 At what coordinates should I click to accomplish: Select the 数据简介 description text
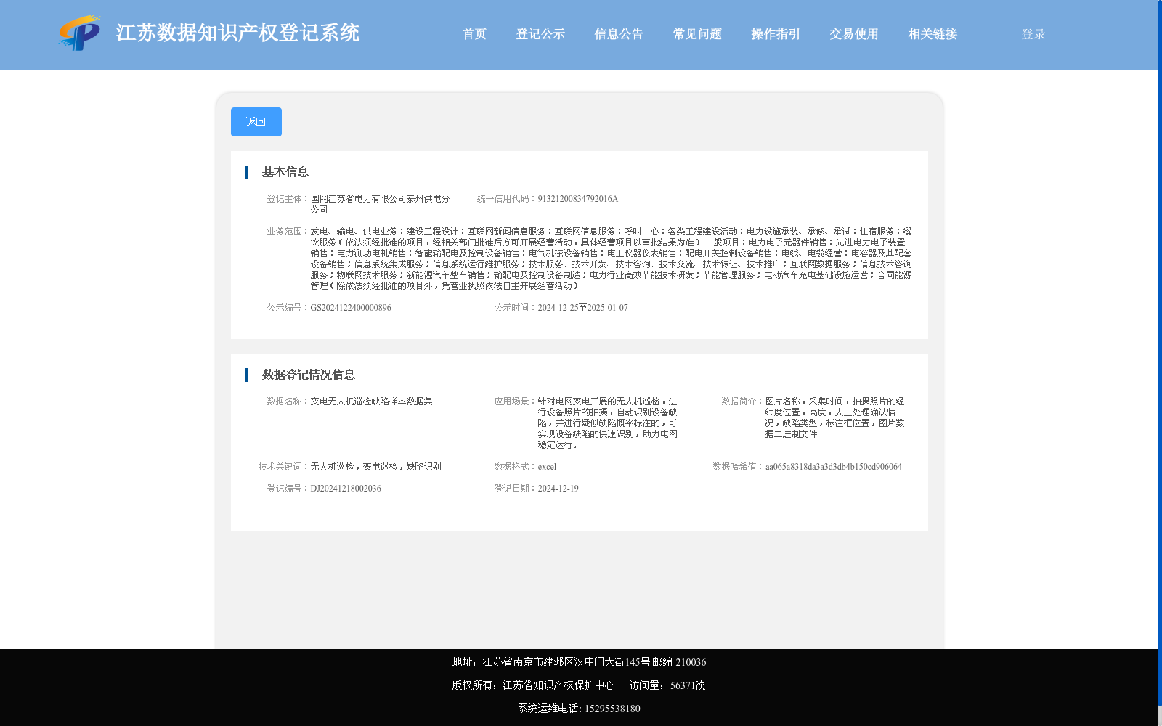(835, 417)
